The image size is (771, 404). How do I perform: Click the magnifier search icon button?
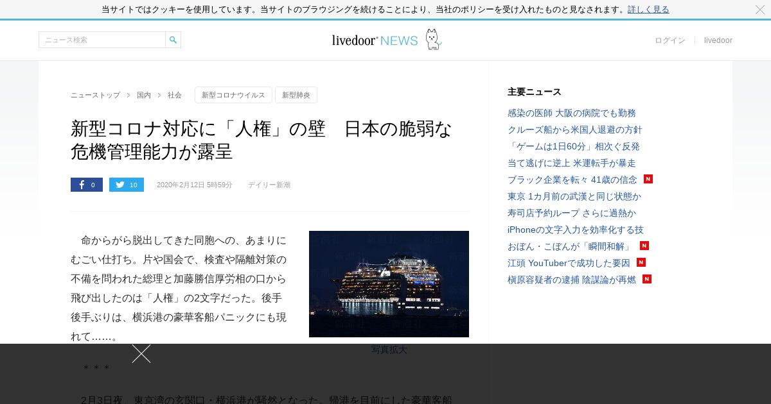point(173,40)
